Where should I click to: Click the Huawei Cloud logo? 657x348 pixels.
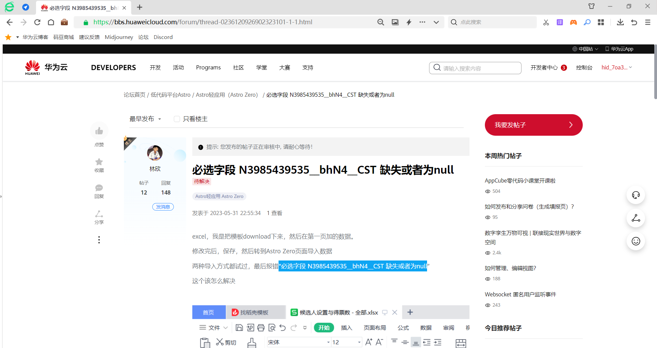[x=46, y=67]
